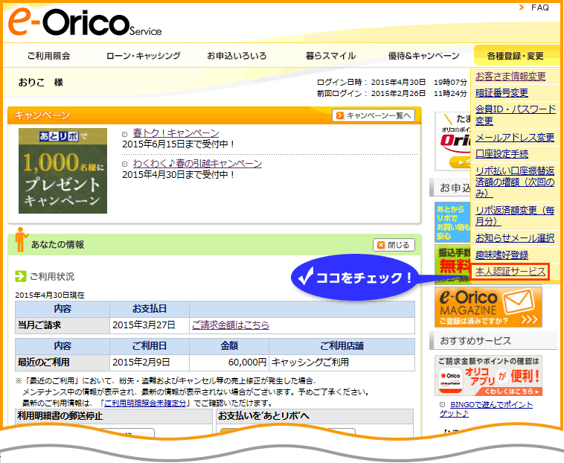The height and width of the screenshot is (463, 564).
Task: Select 口座設定手続 menu entry
Action: coord(501,154)
